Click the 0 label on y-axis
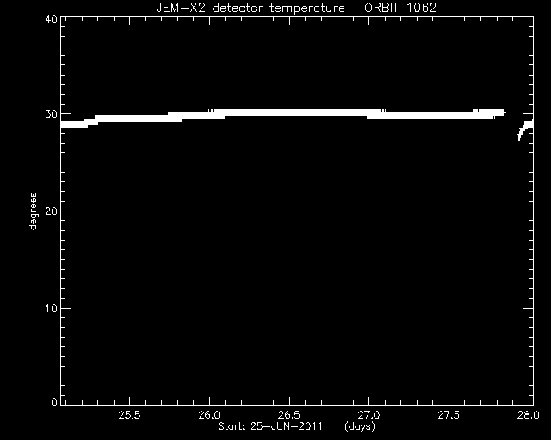This screenshot has width=551, height=440. pos(54,401)
